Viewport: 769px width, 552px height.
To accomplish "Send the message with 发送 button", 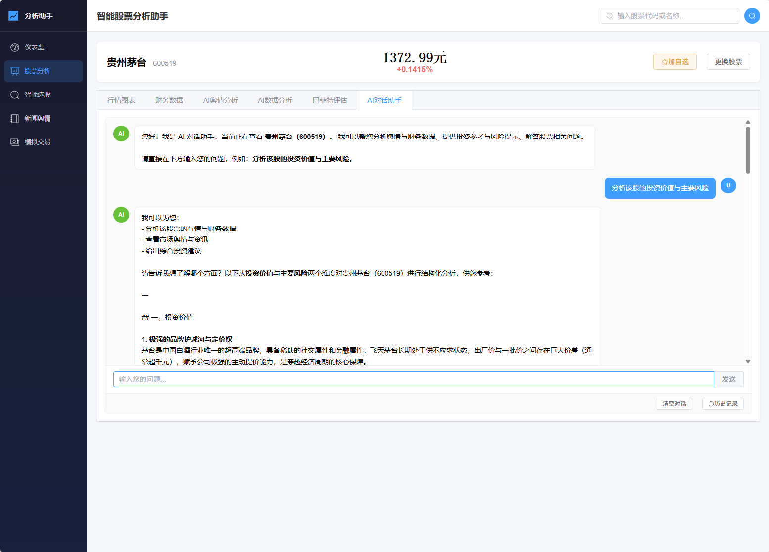I will [x=729, y=379].
